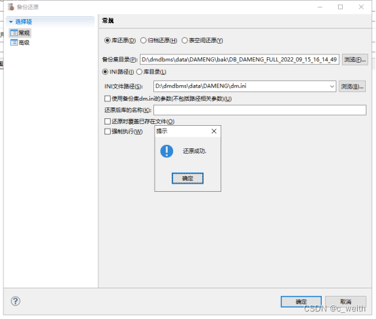Minimize the 备份还原 window

point(320,7)
